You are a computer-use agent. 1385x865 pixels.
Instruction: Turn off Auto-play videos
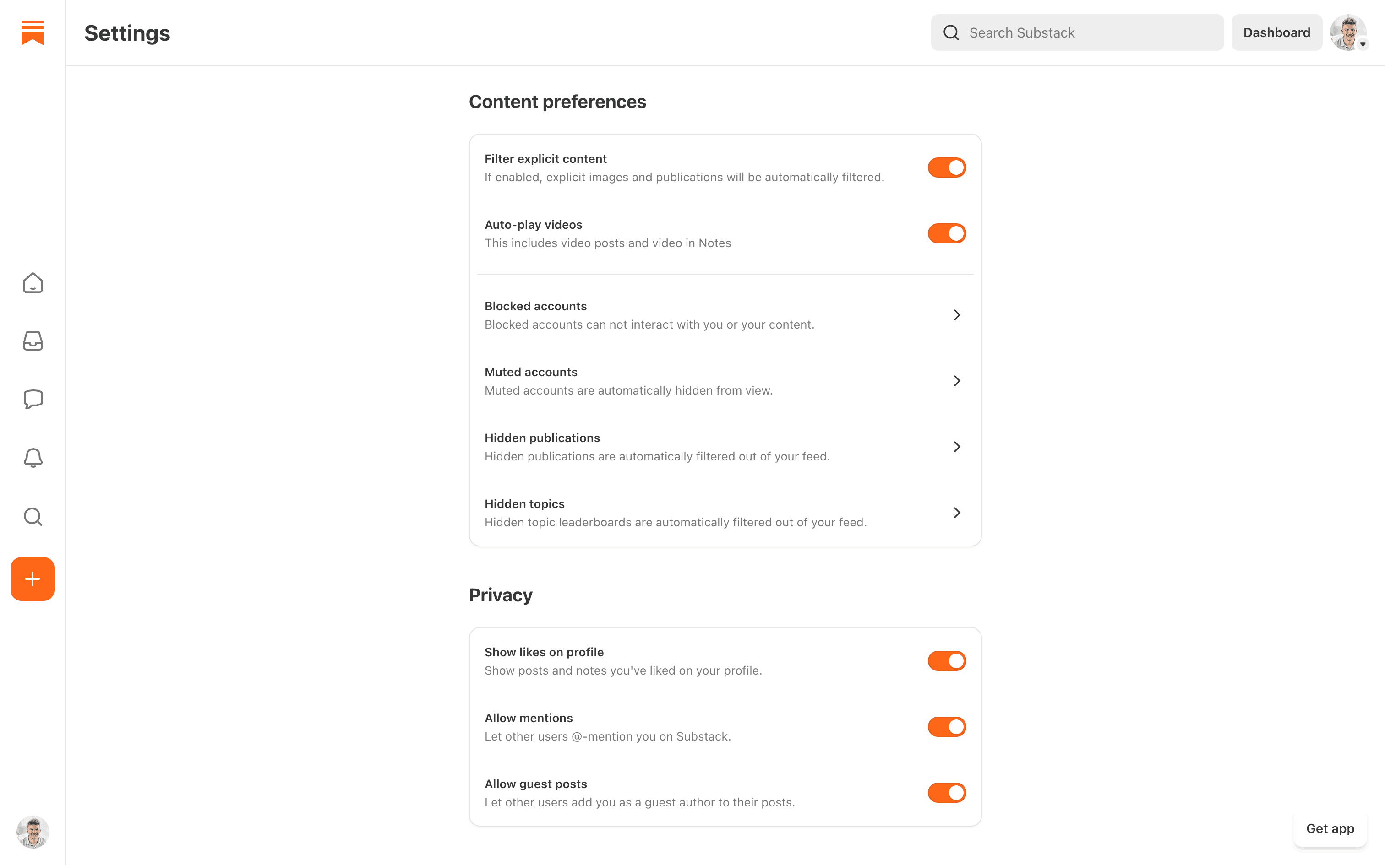[x=947, y=233]
